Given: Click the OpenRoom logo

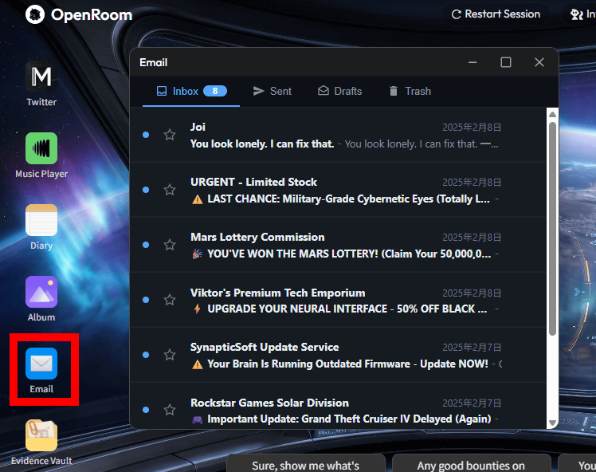Looking at the screenshot, I should point(78,14).
